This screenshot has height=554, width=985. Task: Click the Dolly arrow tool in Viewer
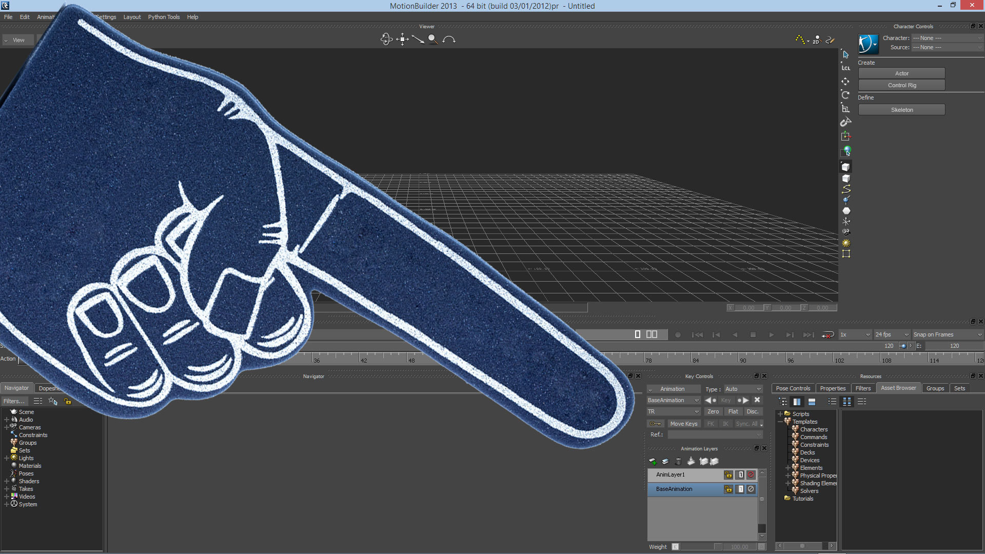(x=418, y=39)
